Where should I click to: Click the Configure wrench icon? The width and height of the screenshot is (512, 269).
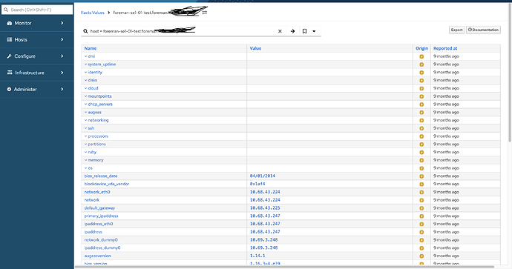pyautogui.click(x=9, y=56)
